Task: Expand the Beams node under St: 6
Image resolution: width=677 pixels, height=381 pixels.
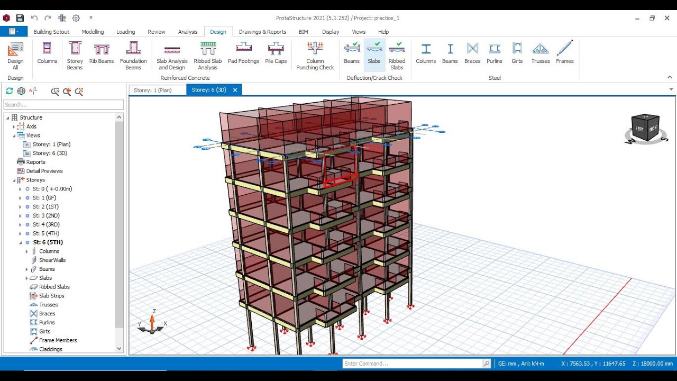Action: click(x=27, y=269)
